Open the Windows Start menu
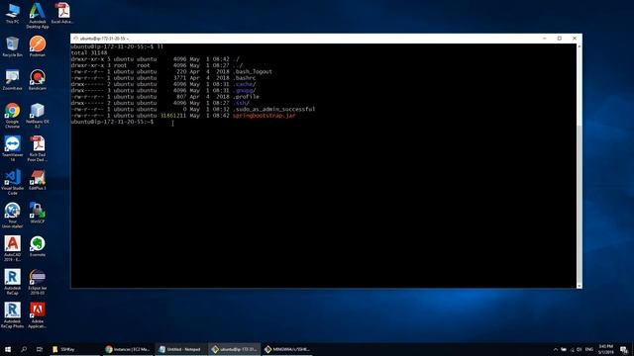The image size is (634, 356). [8, 349]
